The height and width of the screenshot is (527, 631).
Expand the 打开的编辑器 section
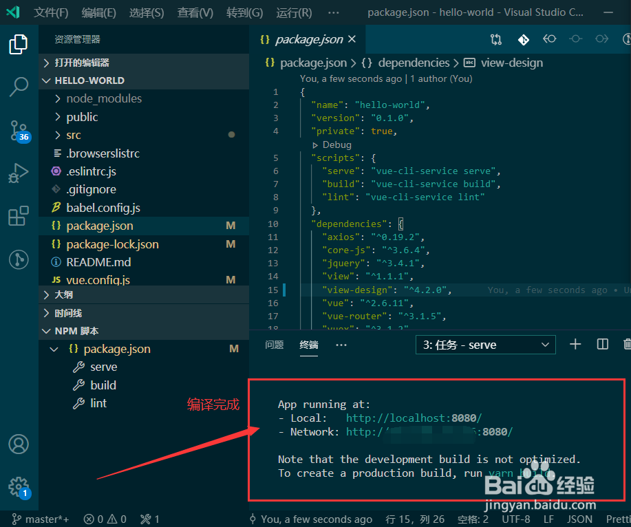144,63
